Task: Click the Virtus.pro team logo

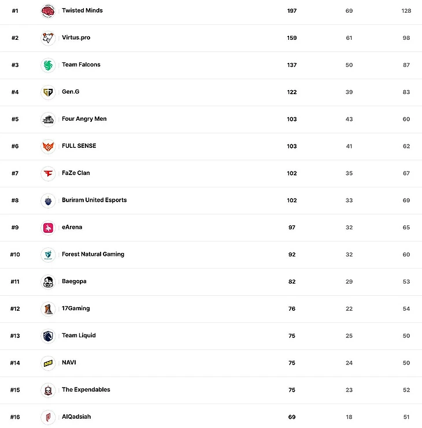Action: click(x=49, y=38)
